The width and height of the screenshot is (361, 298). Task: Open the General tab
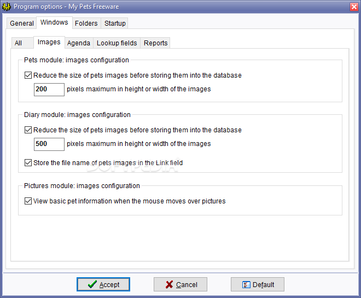click(22, 24)
